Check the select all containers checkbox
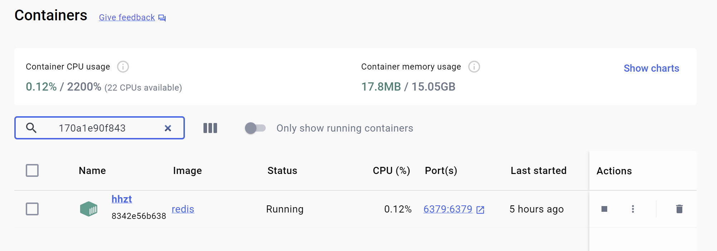Screen dimensions: 717x251 point(32,170)
